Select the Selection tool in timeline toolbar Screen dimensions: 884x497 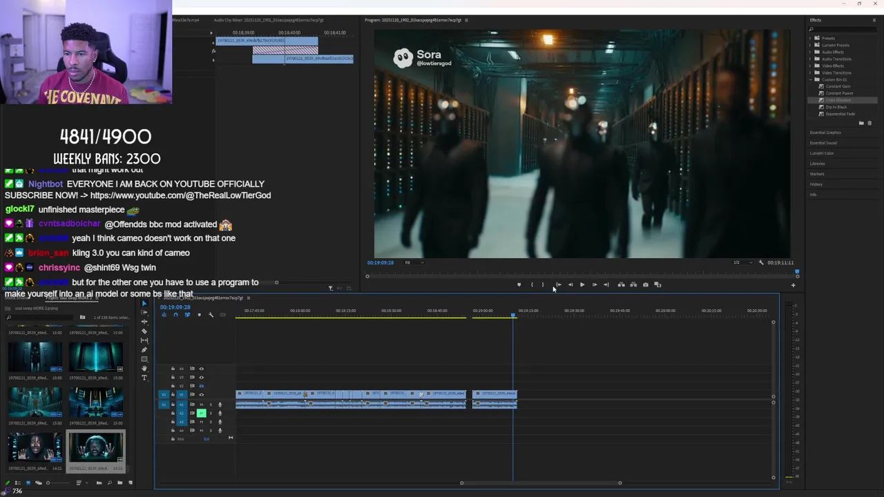point(144,303)
